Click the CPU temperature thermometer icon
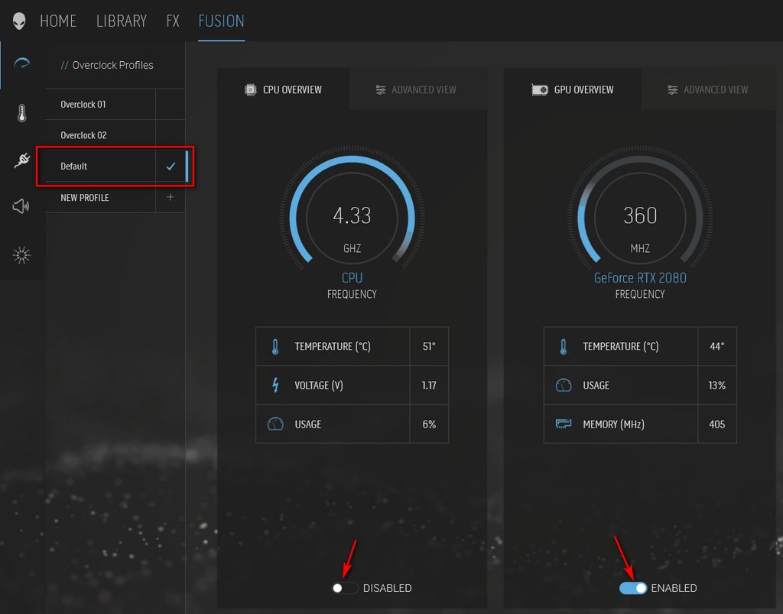Image resolution: width=783 pixels, height=614 pixels. (x=275, y=346)
